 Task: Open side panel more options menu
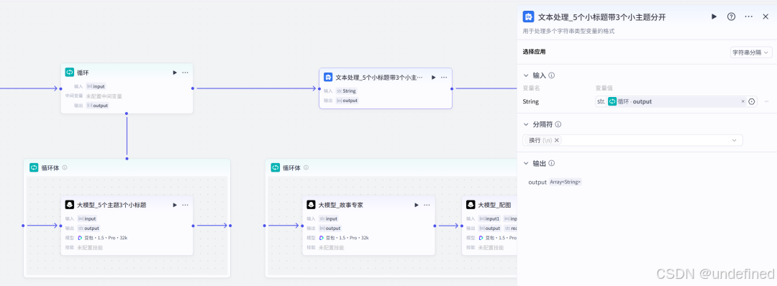[748, 17]
